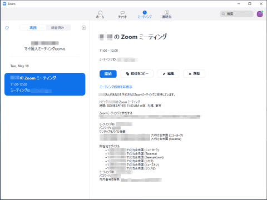Click the Delete (削除) button

tap(194, 74)
